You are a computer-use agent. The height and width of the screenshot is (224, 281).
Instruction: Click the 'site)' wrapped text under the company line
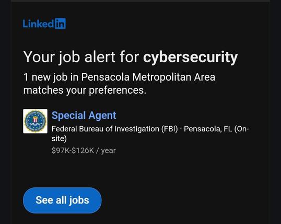[x=59, y=139]
